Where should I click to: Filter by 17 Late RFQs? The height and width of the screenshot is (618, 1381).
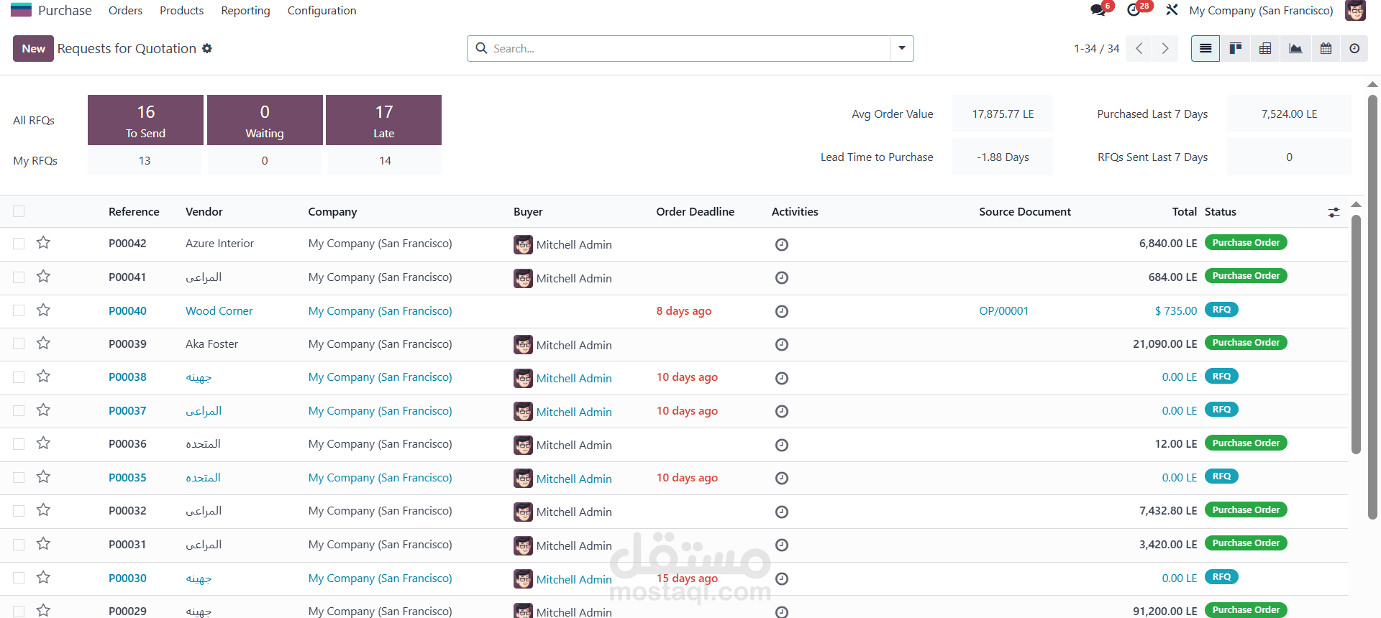click(x=383, y=120)
